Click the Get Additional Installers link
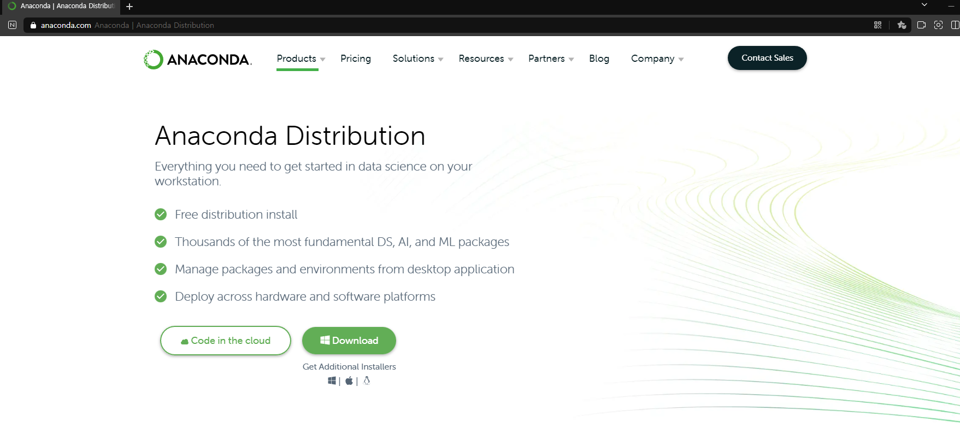 pos(349,367)
